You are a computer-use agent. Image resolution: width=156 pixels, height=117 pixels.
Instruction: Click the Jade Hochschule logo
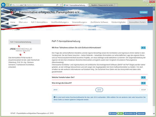tap(21, 50)
